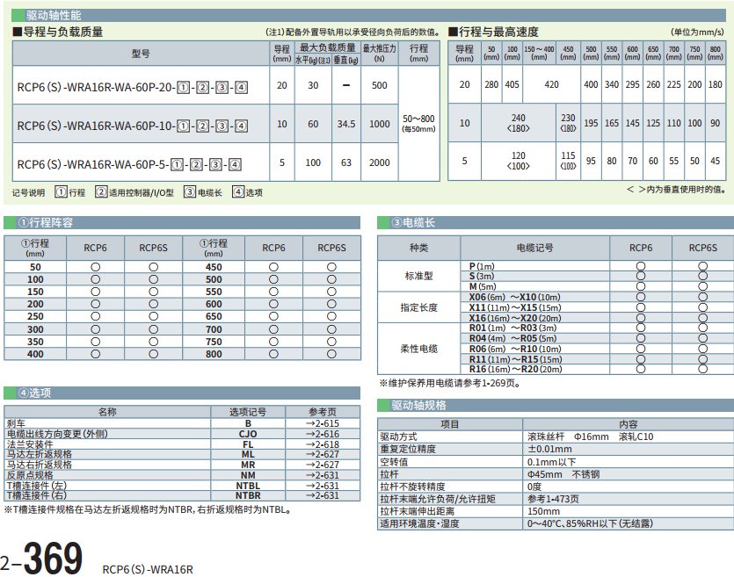The width and height of the screenshot is (734, 577).
Task: Click the 法兰安装件 option name
Action: click(30, 444)
